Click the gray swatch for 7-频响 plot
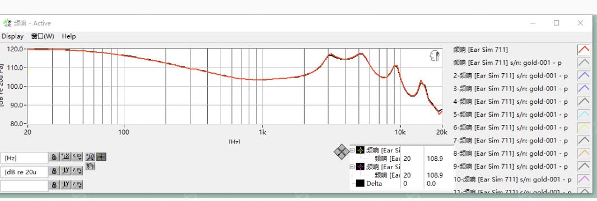The image size is (597, 201). point(584,140)
